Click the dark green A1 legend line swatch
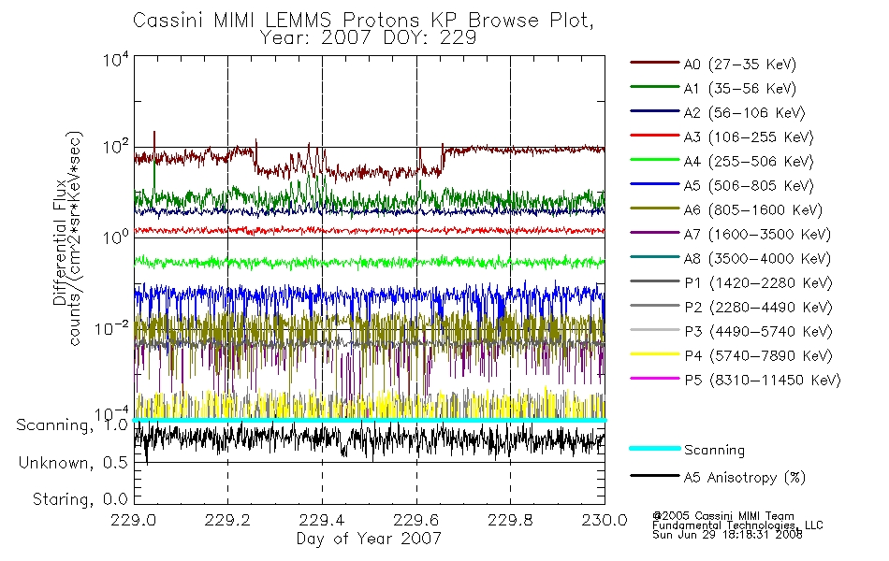 [x=654, y=87]
